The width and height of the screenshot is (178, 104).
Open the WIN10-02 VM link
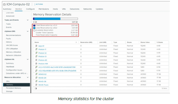tap(42, 74)
